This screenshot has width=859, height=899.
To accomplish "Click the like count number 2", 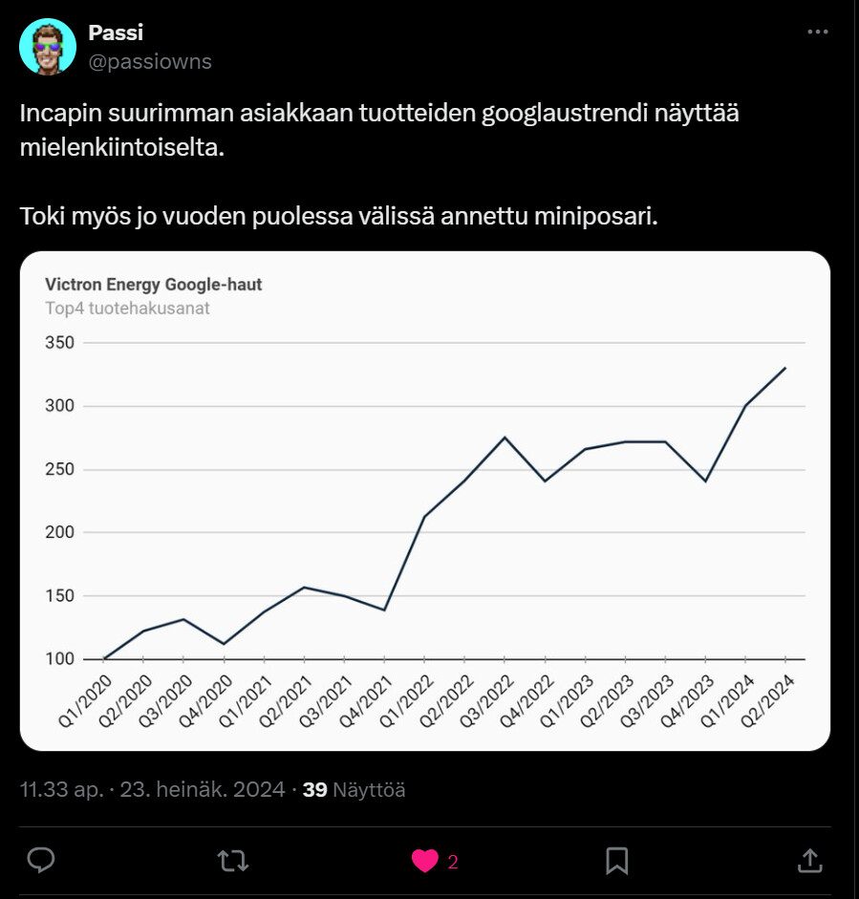I will 453,861.
